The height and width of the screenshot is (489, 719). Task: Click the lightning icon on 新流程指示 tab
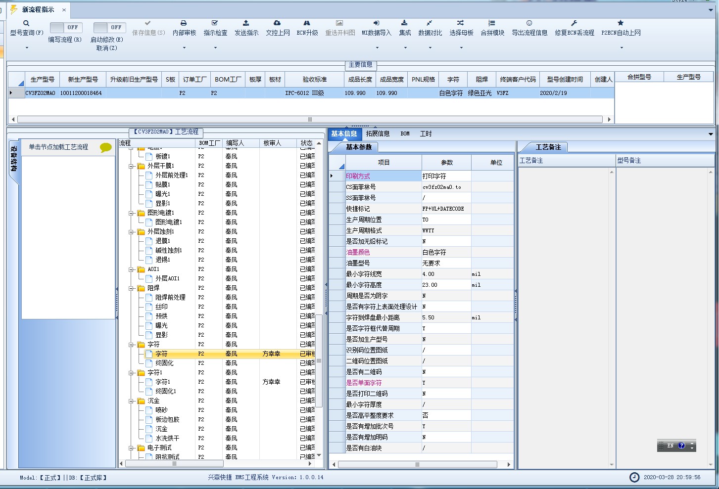[14, 9]
